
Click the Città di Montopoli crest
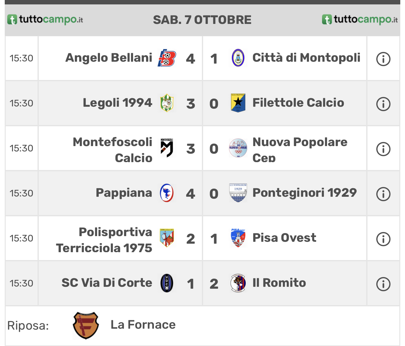click(x=238, y=58)
